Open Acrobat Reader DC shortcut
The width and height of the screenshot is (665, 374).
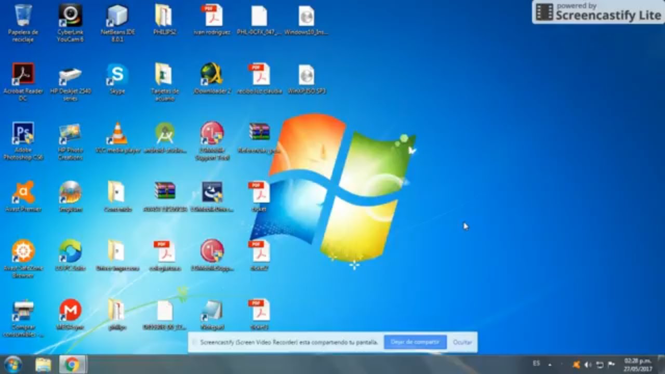[23, 82]
